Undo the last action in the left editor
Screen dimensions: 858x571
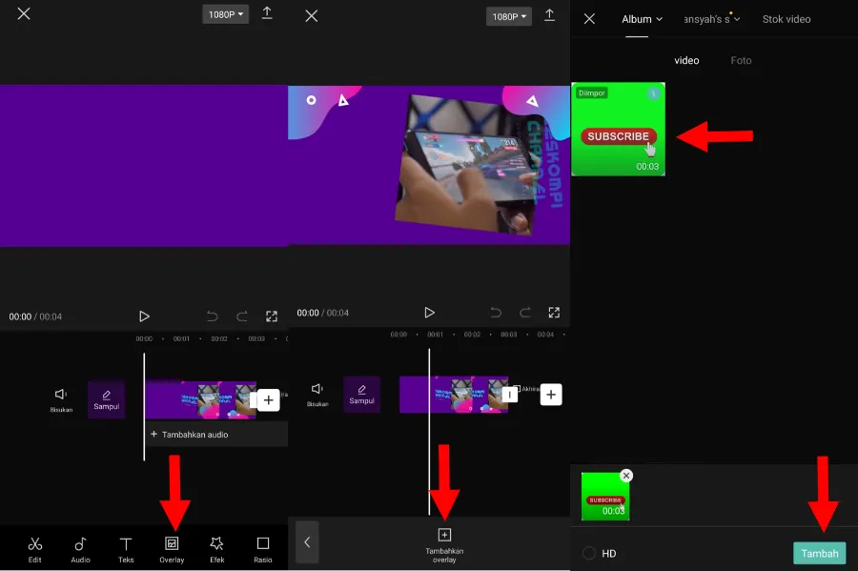[x=213, y=316]
